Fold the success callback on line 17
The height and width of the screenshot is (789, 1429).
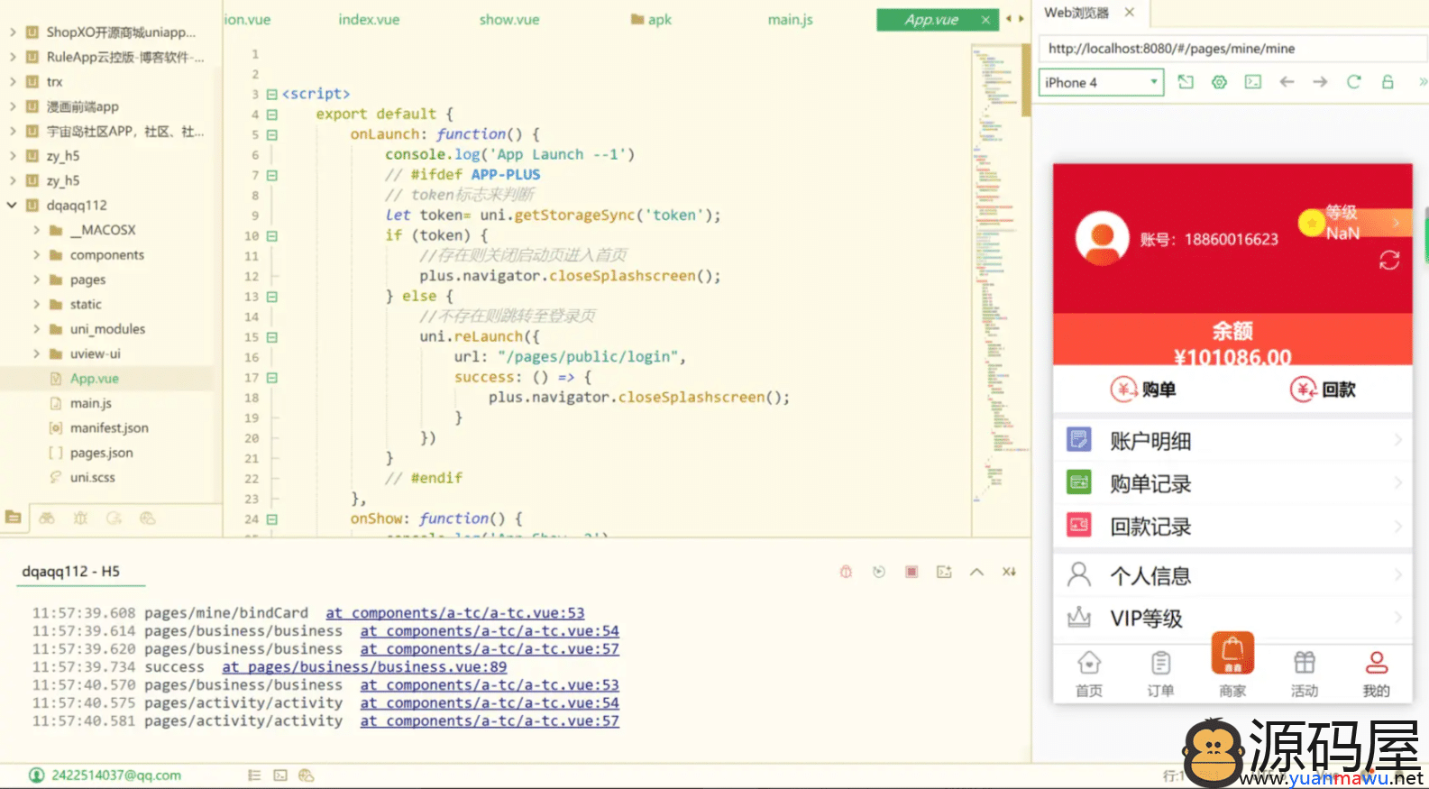coord(271,378)
